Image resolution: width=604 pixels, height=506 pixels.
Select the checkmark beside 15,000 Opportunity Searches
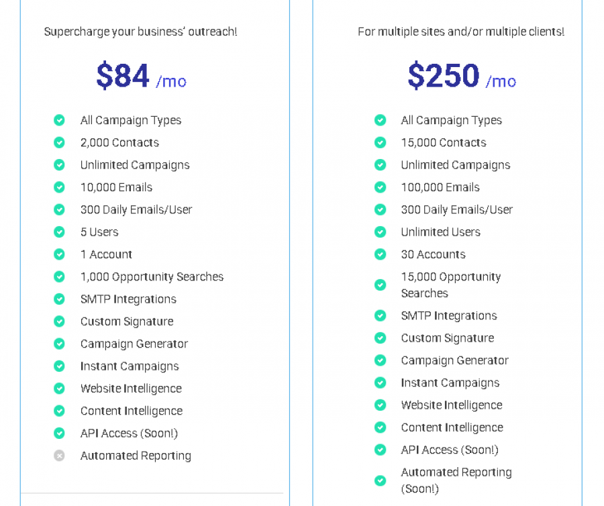pyautogui.click(x=380, y=285)
